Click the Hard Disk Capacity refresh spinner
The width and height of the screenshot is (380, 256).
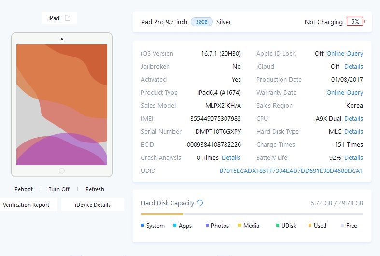click(200, 203)
